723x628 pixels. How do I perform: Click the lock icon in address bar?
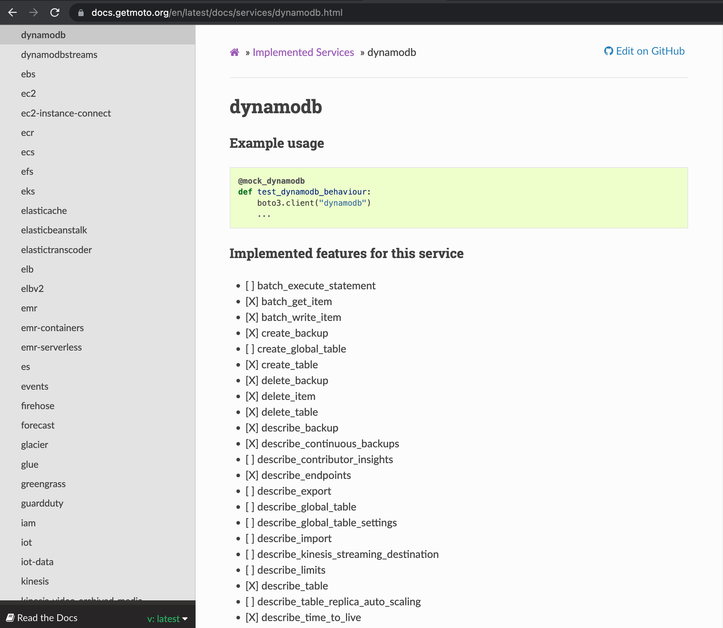coord(81,13)
